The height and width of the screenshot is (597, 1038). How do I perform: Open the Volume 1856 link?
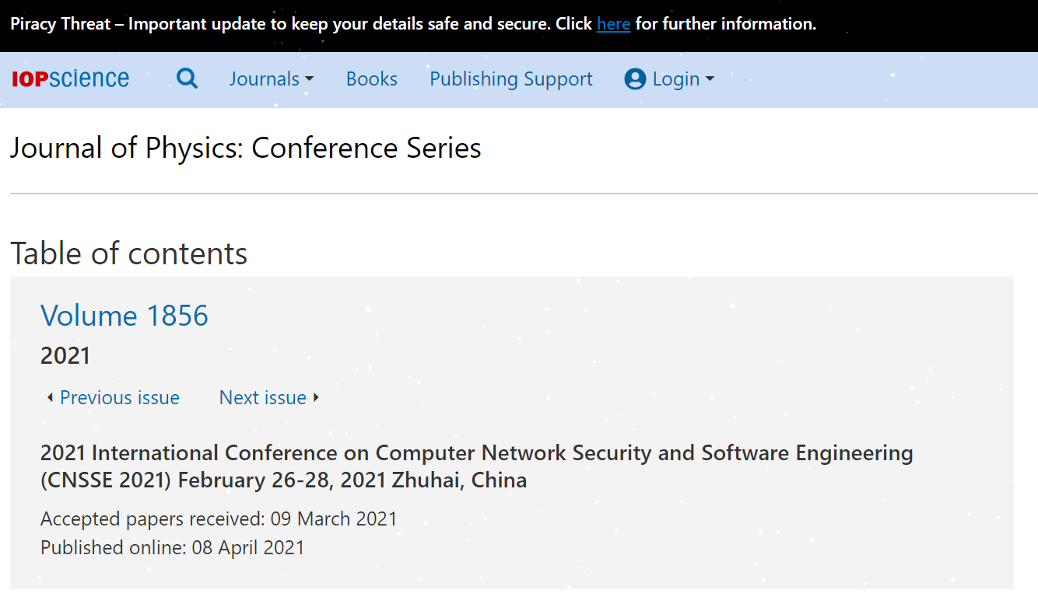(x=124, y=315)
